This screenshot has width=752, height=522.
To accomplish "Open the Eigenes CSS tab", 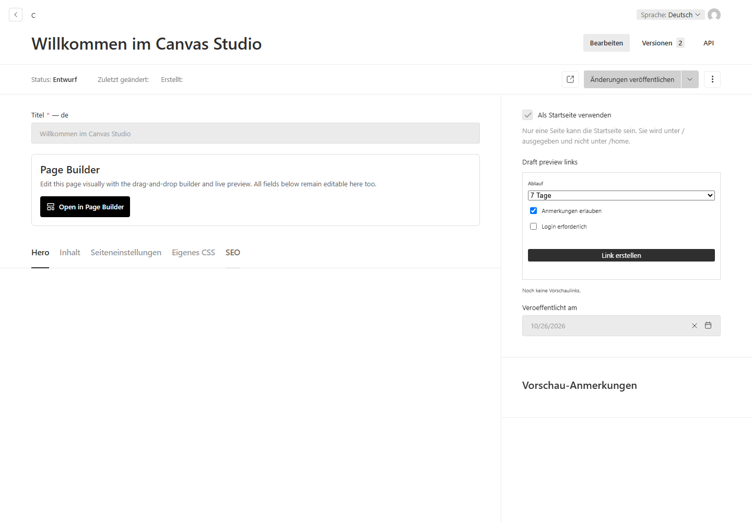I will click(x=193, y=253).
